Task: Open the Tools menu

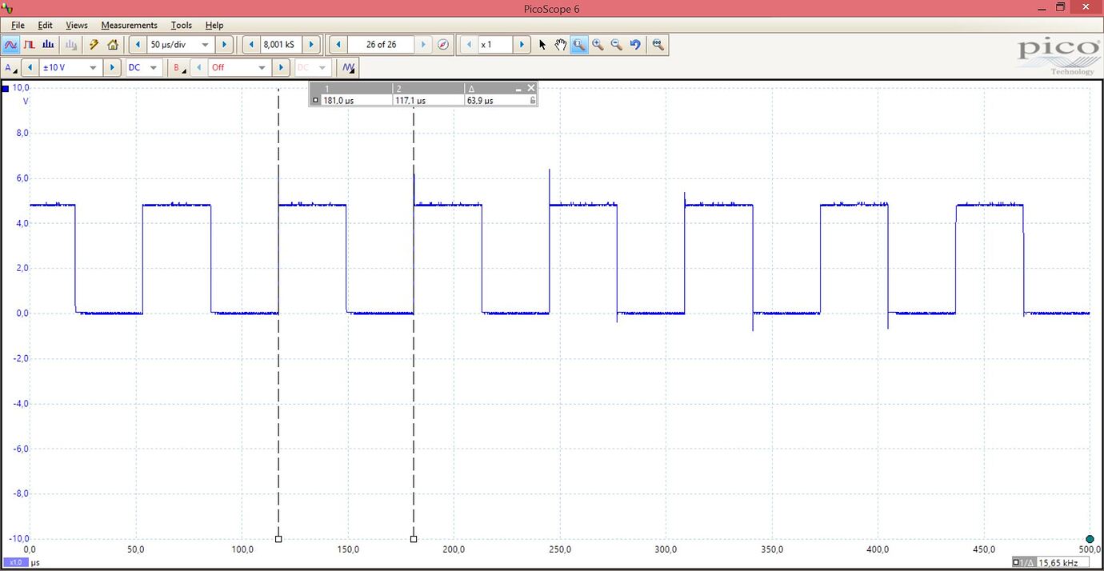Action: tap(181, 25)
